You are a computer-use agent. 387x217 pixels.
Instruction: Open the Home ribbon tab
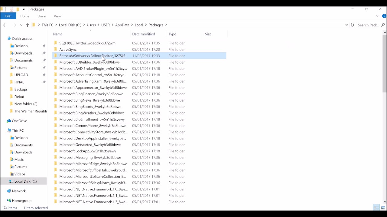click(x=25, y=16)
